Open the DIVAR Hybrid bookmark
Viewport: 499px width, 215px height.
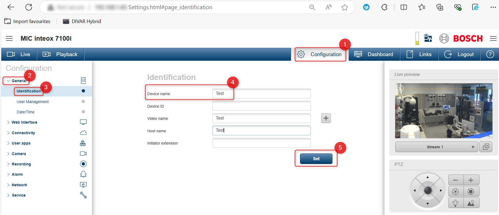[82, 21]
